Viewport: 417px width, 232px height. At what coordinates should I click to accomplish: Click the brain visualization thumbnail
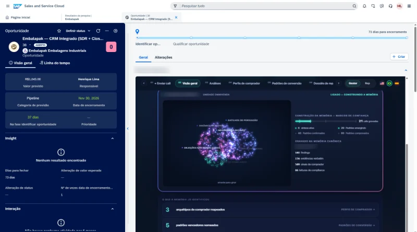pyautogui.click(x=227, y=143)
